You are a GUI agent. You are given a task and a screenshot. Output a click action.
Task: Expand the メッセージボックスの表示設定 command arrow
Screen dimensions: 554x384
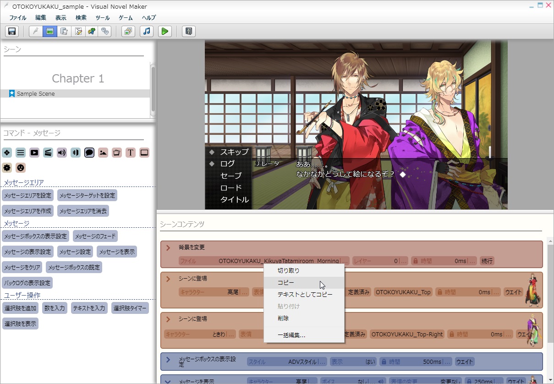pyautogui.click(x=168, y=360)
